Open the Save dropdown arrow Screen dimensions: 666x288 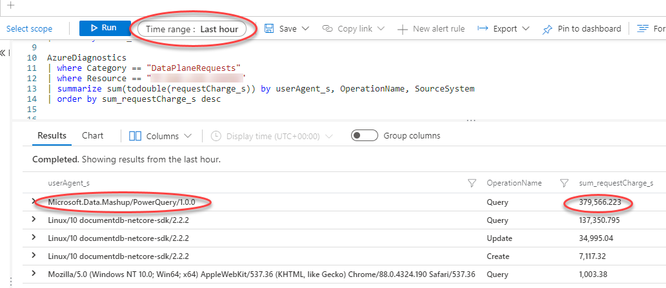pyautogui.click(x=305, y=29)
